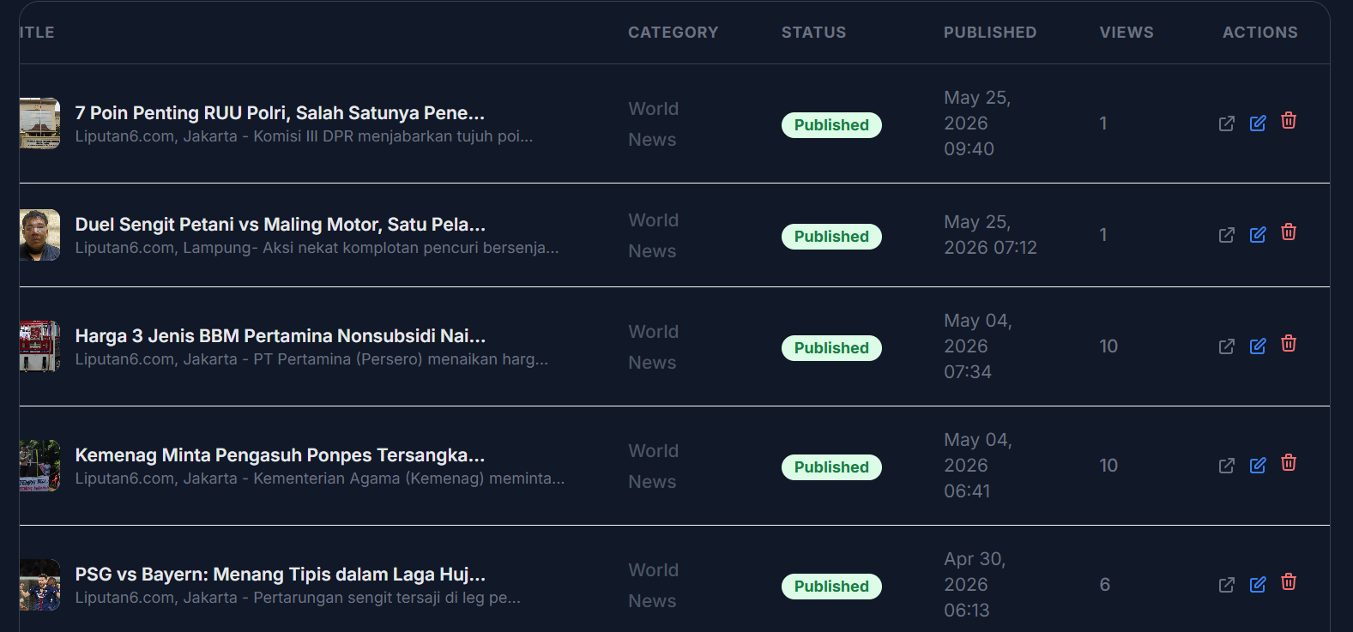
Task: Click the ACTIONS column header
Action: point(1260,33)
